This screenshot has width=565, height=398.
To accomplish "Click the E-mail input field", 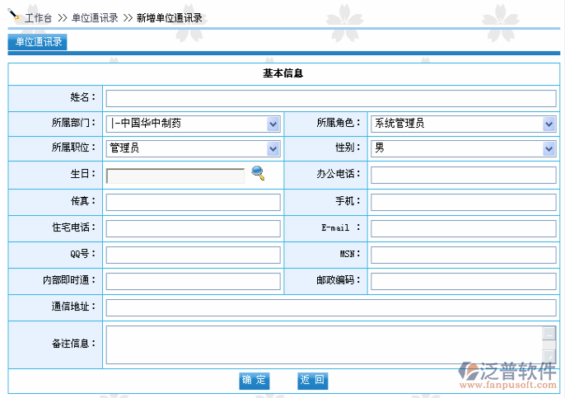I will (463, 228).
